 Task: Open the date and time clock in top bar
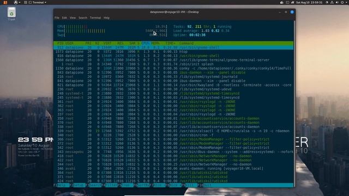(309, 2)
